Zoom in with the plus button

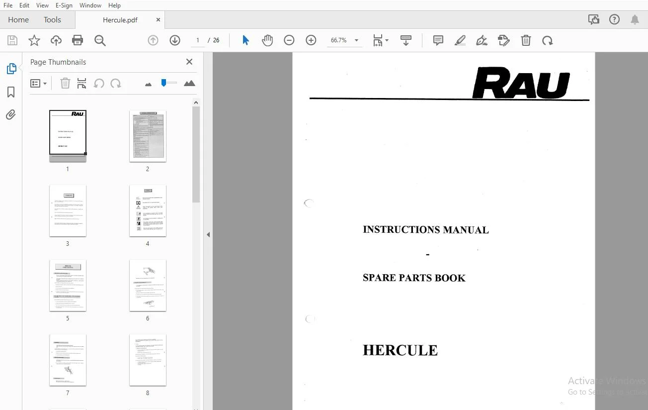click(x=311, y=40)
